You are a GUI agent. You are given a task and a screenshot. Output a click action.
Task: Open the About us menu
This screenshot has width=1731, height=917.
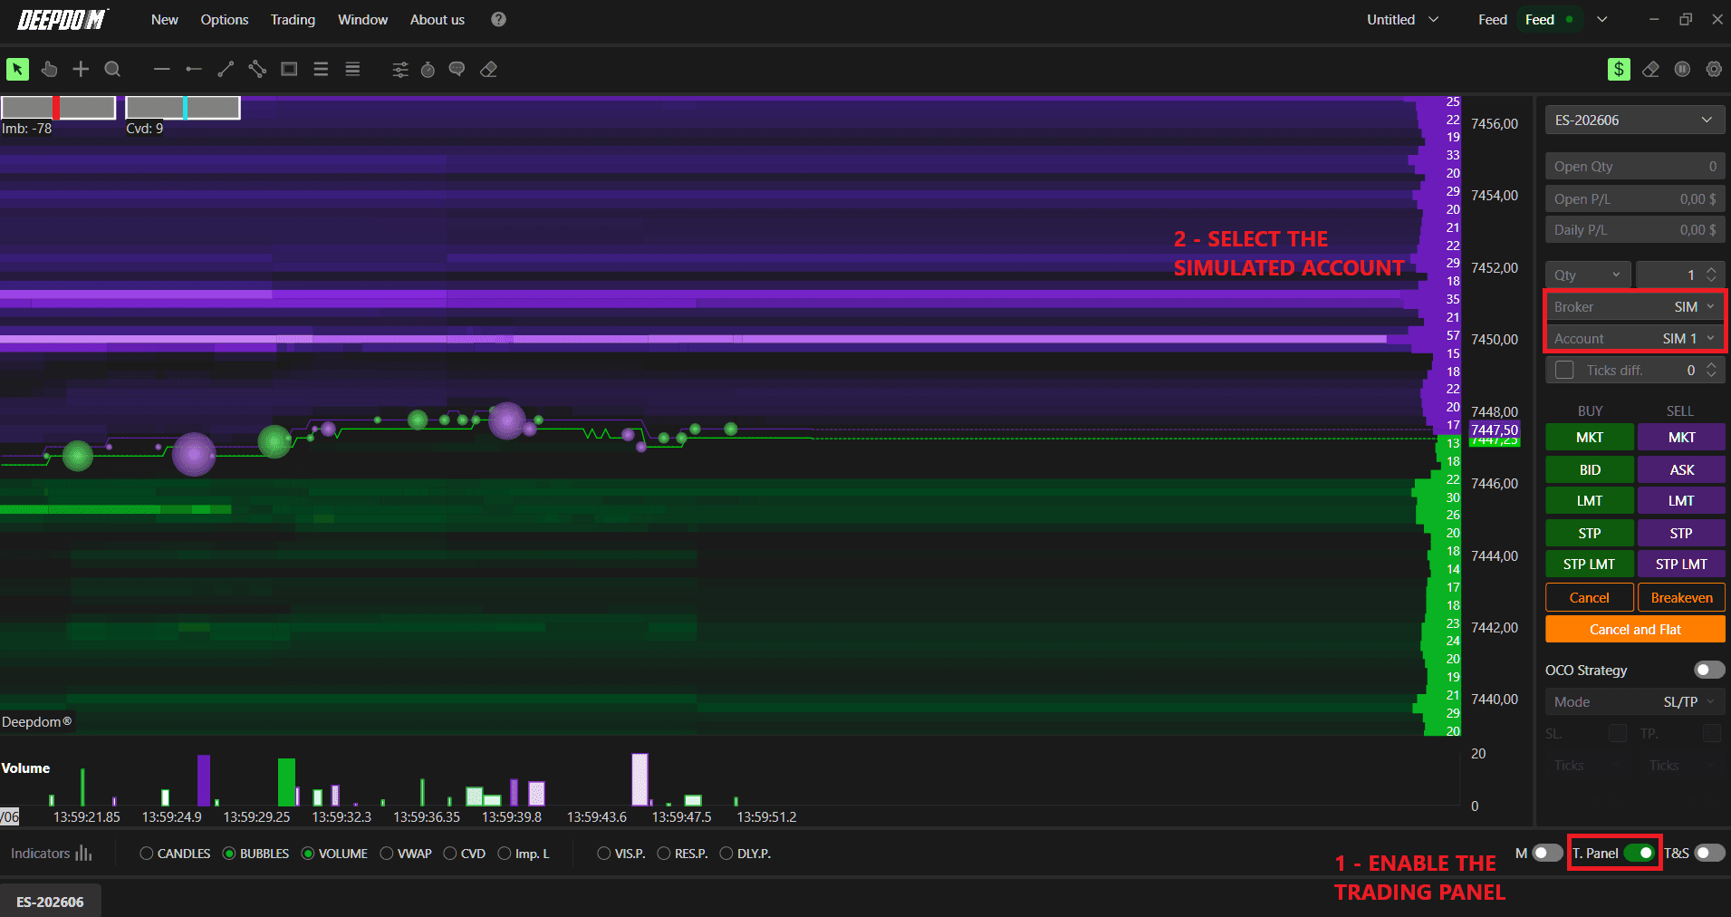[x=438, y=19]
